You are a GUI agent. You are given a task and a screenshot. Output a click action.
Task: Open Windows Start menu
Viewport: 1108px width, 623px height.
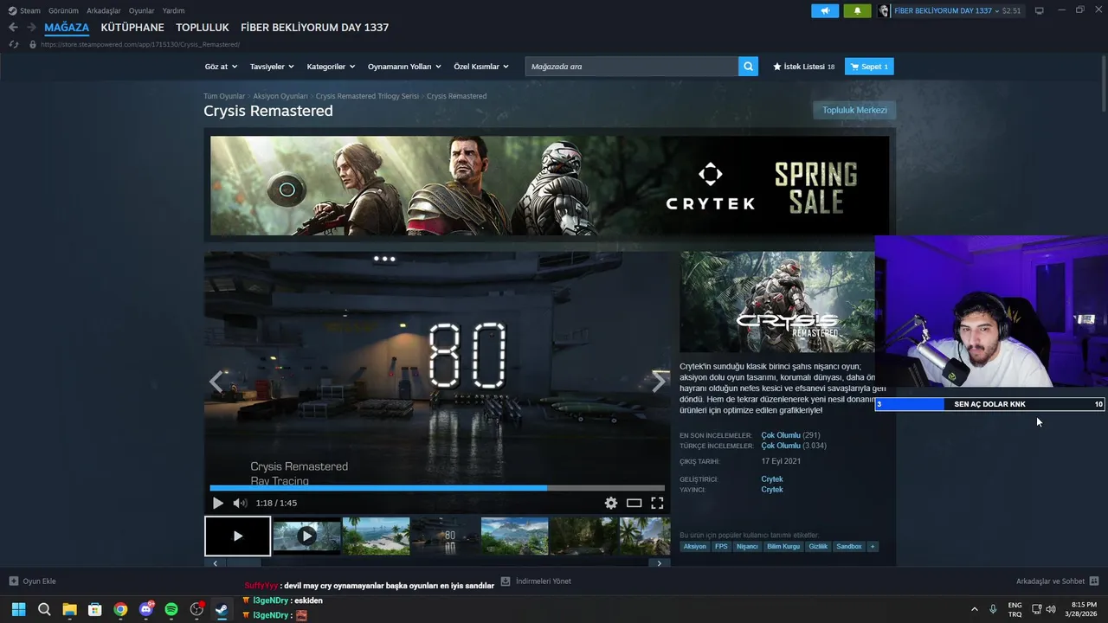[18, 609]
